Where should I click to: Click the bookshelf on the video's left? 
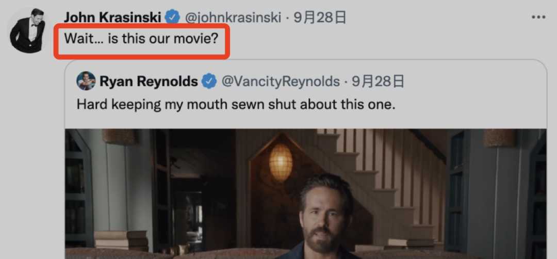[79, 188]
